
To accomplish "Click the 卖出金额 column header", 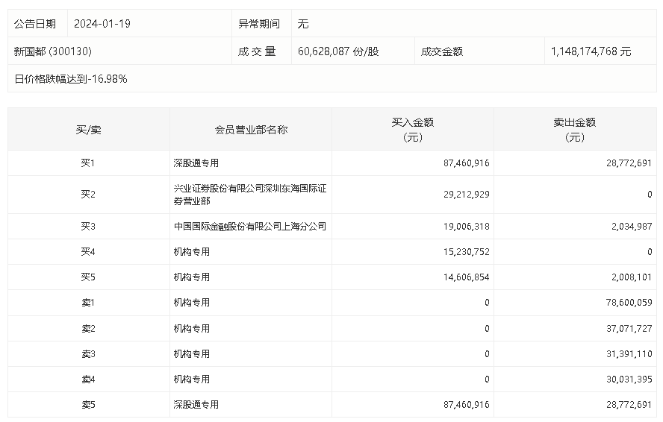I will click(x=575, y=130).
